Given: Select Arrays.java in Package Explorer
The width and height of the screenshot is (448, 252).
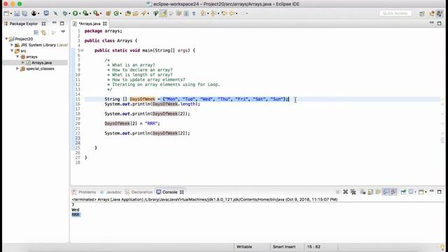Looking at the screenshot, I should click(x=42, y=62).
